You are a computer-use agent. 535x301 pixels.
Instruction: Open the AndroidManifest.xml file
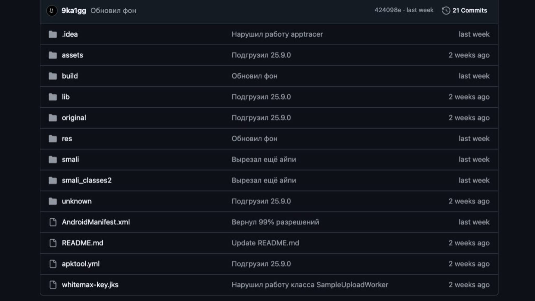[96, 222]
